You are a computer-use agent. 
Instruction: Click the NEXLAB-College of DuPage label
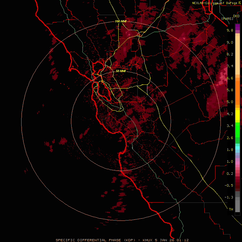point(215,3)
